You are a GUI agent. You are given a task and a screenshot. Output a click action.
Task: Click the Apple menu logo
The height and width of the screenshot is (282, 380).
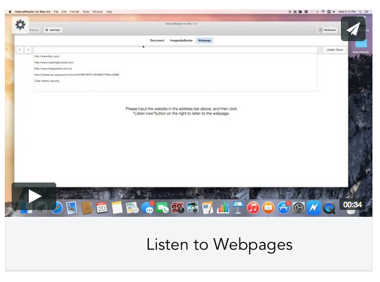coord(10,12)
